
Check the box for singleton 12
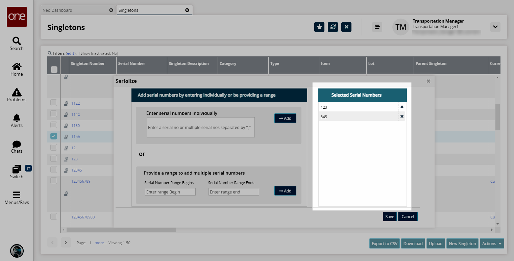[x=54, y=147]
